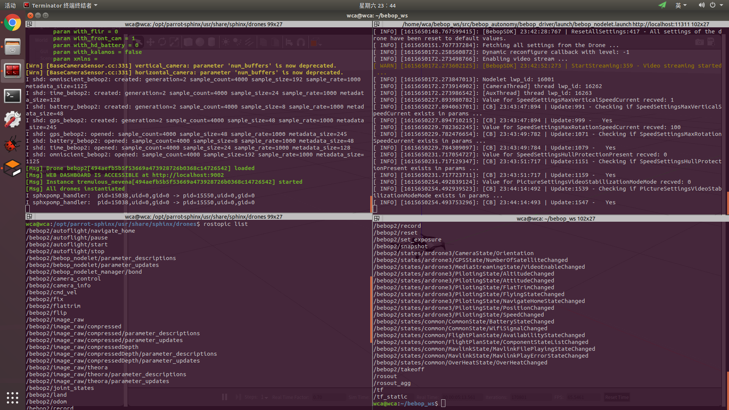Click the BatteryStateChanged topic line
This screenshot has width=729, height=410.
point(464,322)
